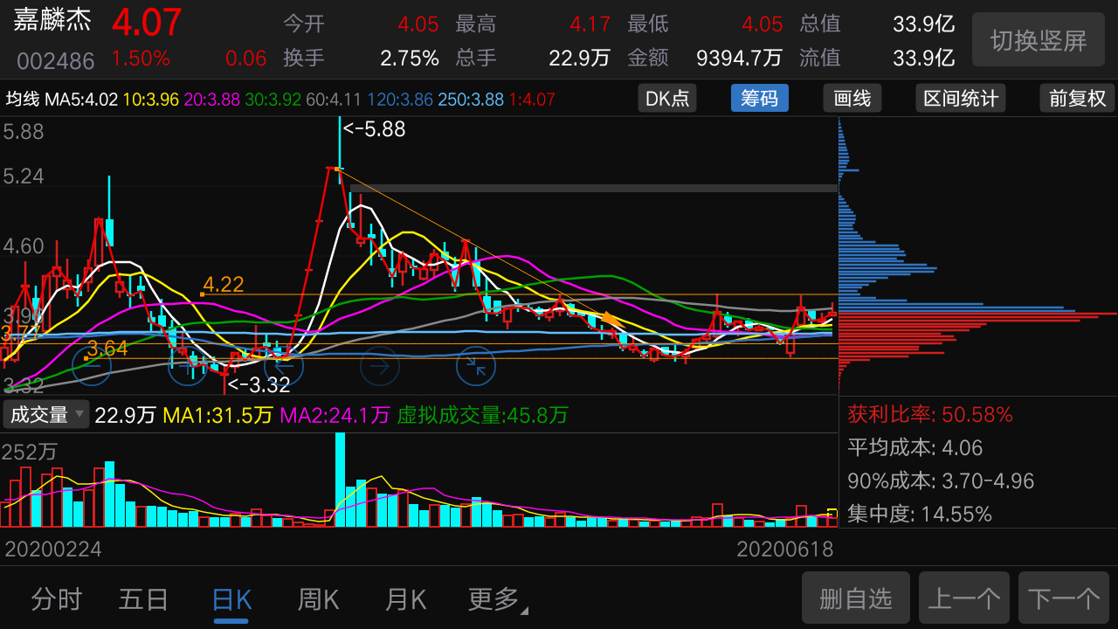
Task: Zoom in the K-line chart with the plus icon
Action: click(187, 367)
